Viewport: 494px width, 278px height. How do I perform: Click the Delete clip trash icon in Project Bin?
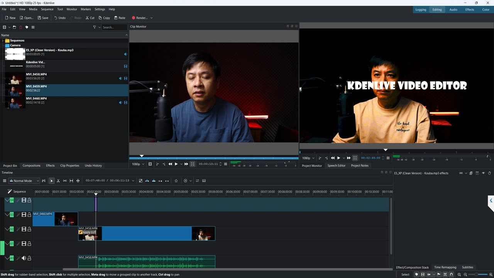click(x=20, y=27)
